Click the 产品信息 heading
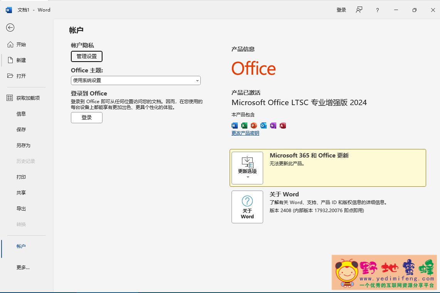 pos(243,49)
